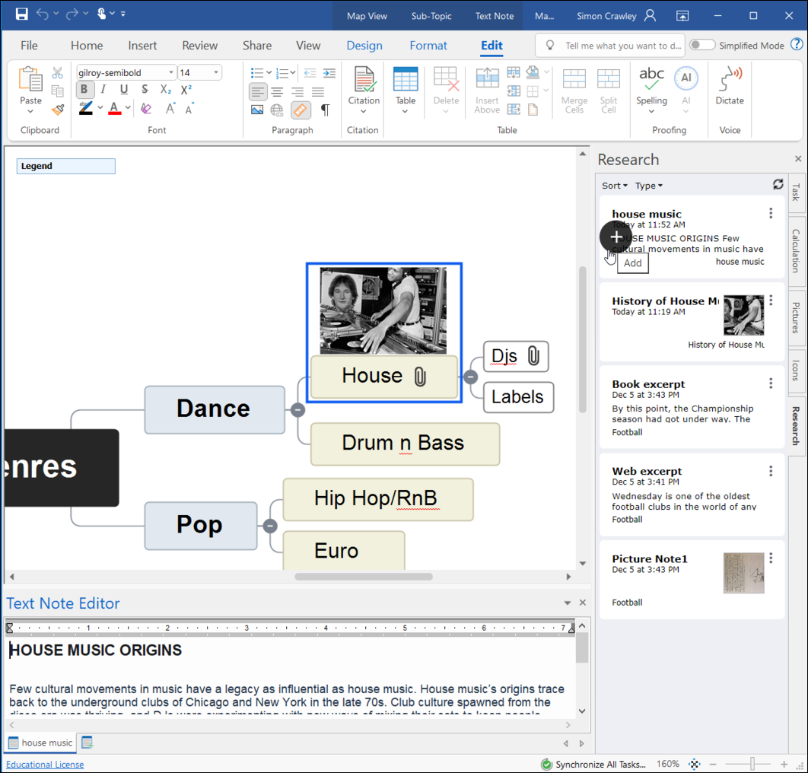Toggle Bold formatting button
Image resolution: width=808 pixels, height=773 pixels.
pyautogui.click(x=84, y=90)
